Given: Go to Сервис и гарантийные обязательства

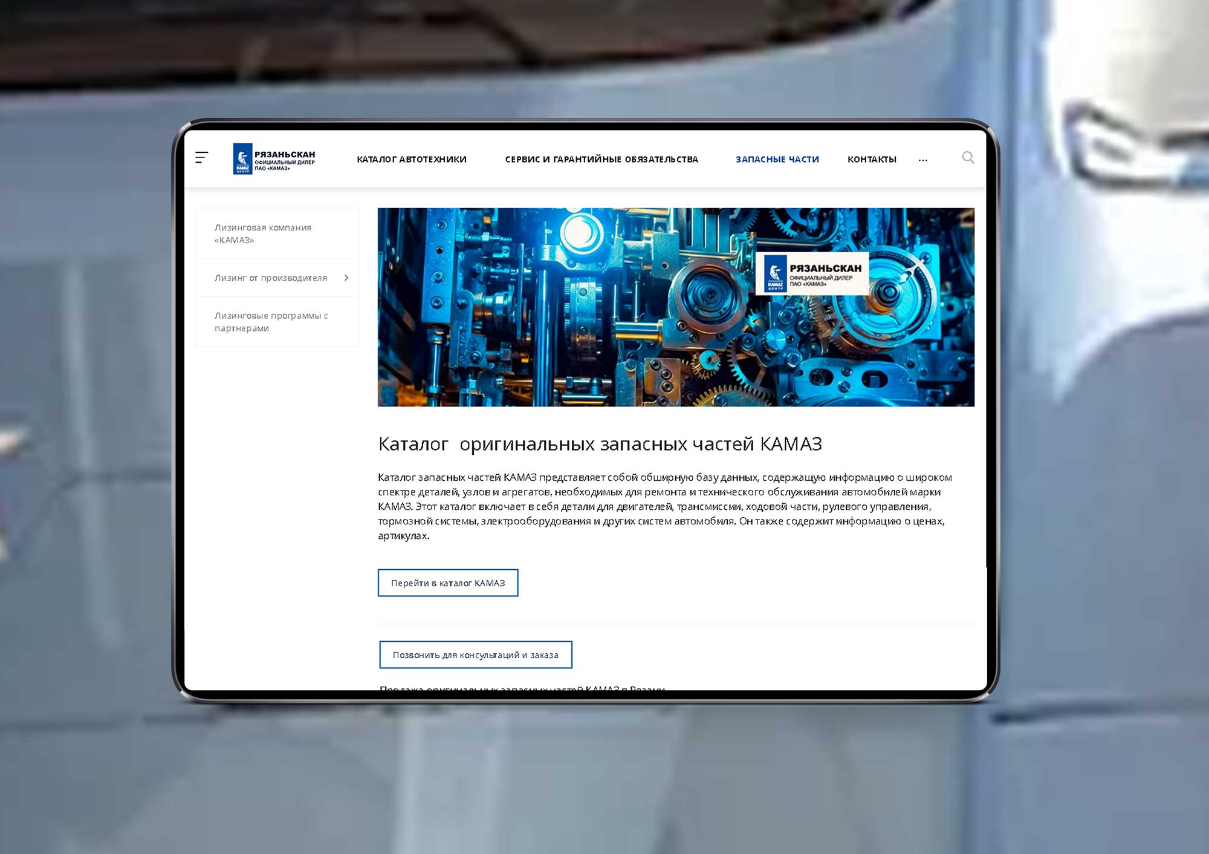Looking at the screenshot, I should click(601, 160).
